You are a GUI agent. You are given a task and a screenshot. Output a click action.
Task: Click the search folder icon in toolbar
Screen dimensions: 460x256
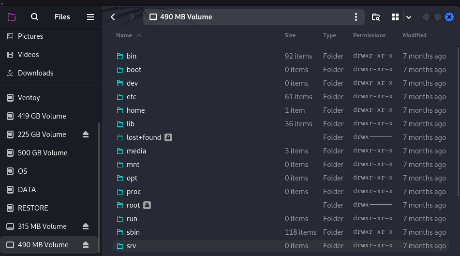(376, 17)
